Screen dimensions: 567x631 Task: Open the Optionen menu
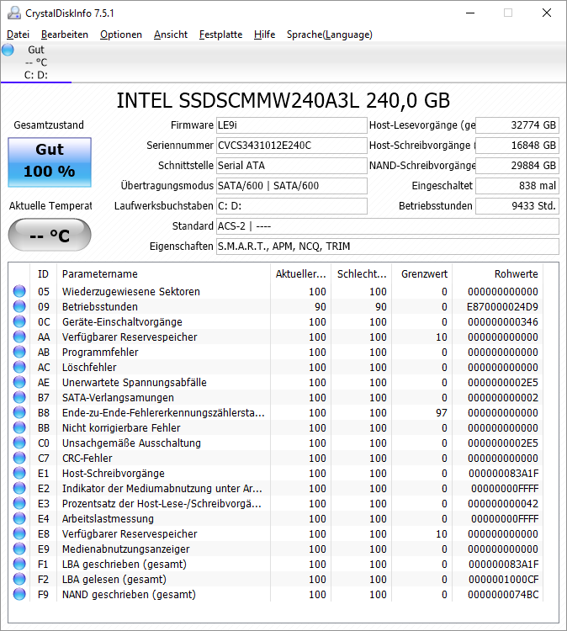121,34
